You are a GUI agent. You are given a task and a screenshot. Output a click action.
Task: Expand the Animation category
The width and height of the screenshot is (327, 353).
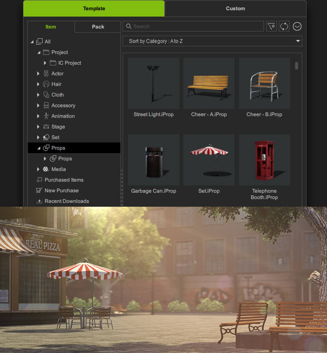point(38,116)
